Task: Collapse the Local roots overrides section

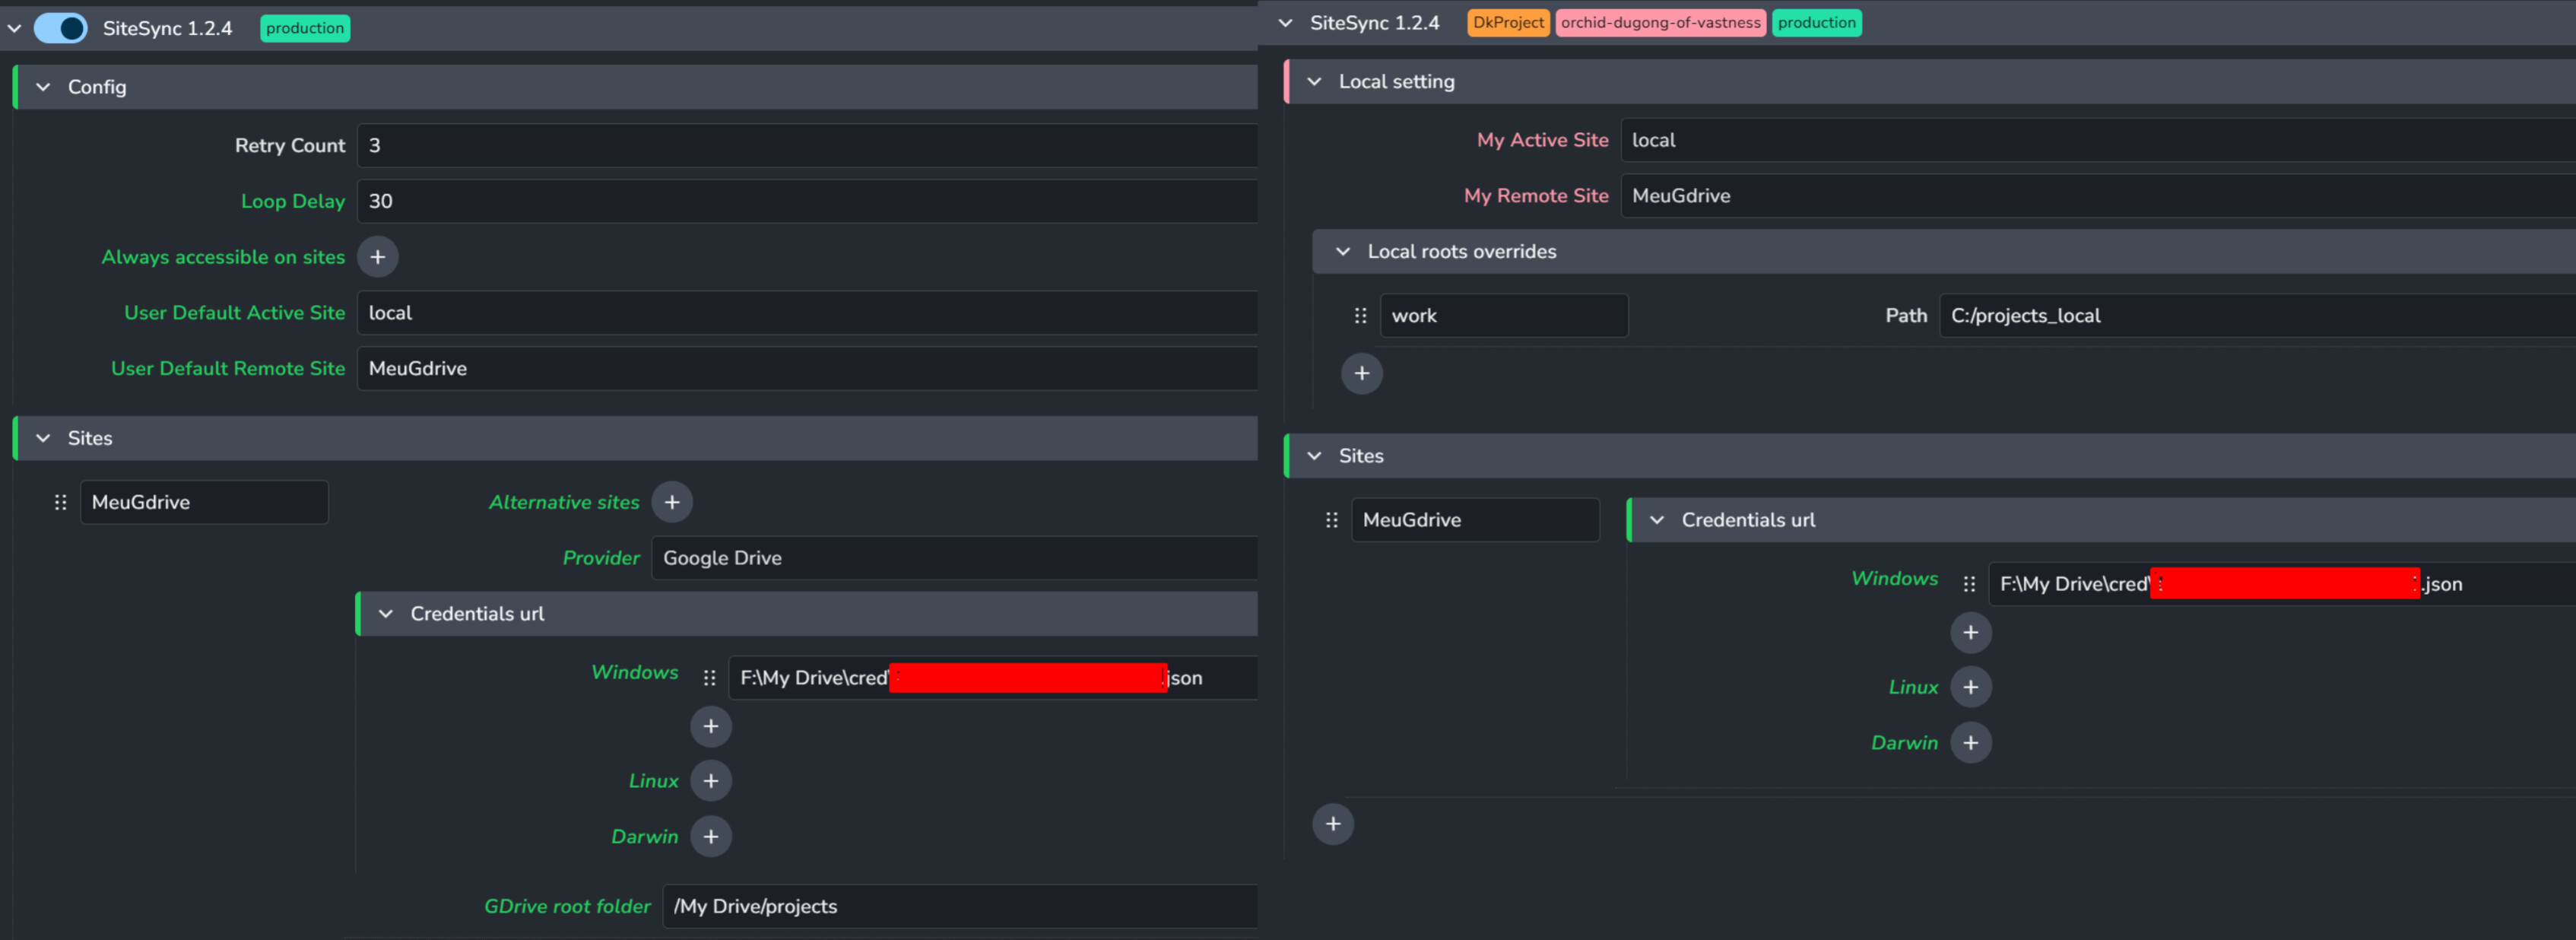Action: (1343, 252)
